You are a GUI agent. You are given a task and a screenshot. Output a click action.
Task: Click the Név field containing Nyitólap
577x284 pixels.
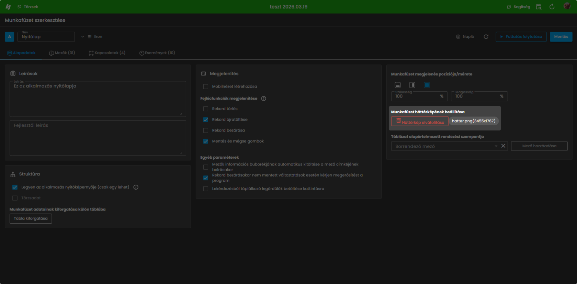tap(46, 37)
